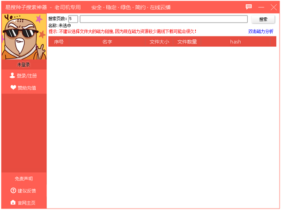Select the 文件数量 column header

coord(187,42)
